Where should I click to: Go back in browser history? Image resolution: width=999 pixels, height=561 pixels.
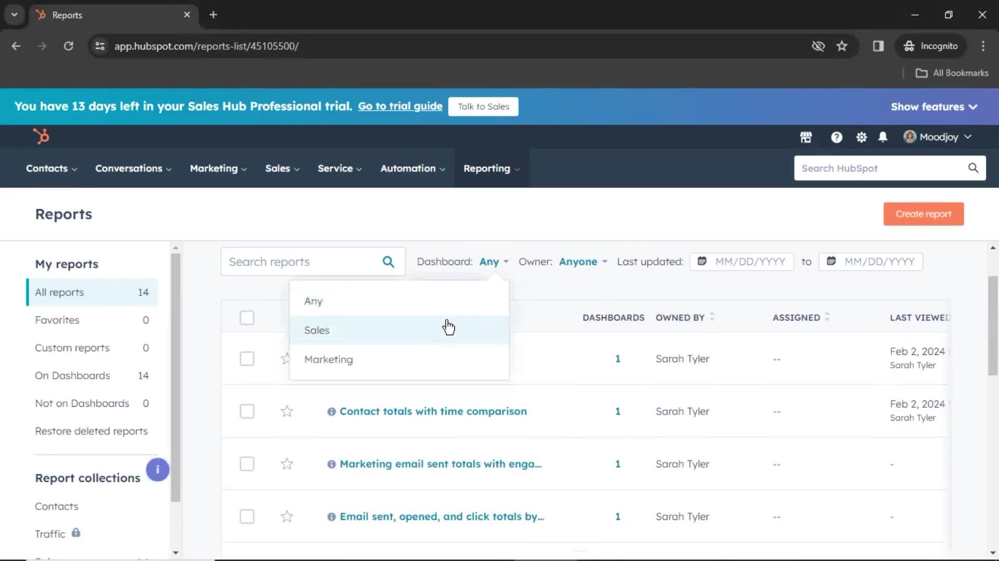point(16,46)
